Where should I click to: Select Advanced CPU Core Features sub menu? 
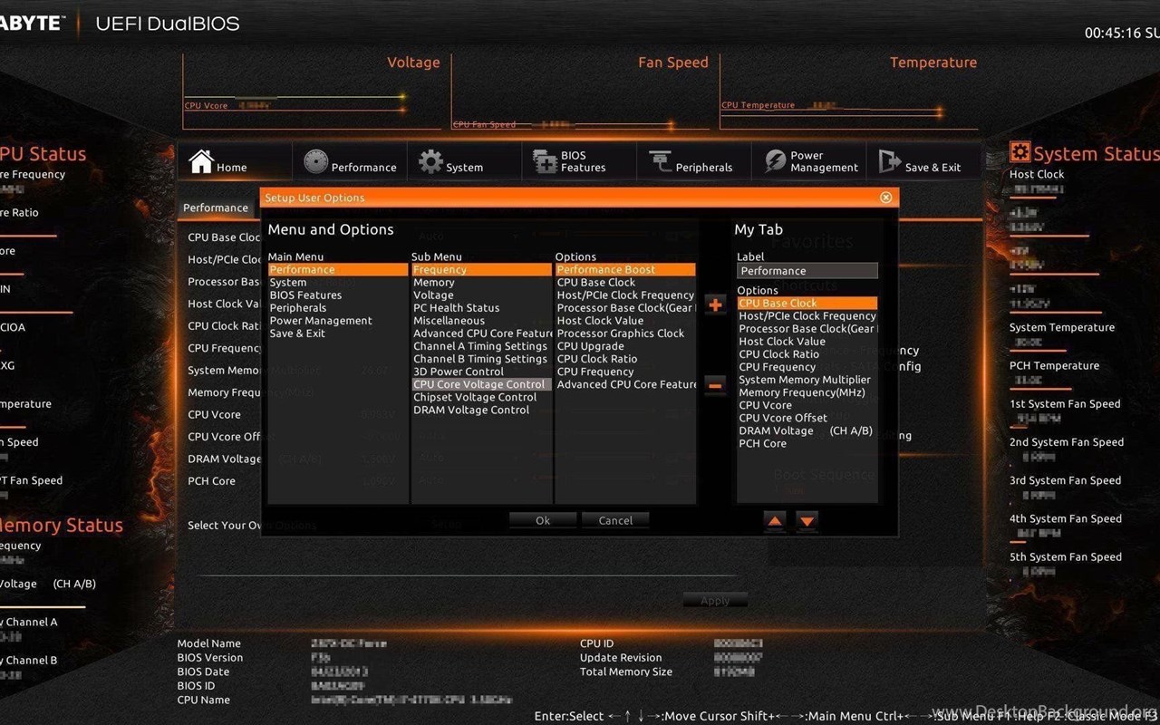[481, 333]
